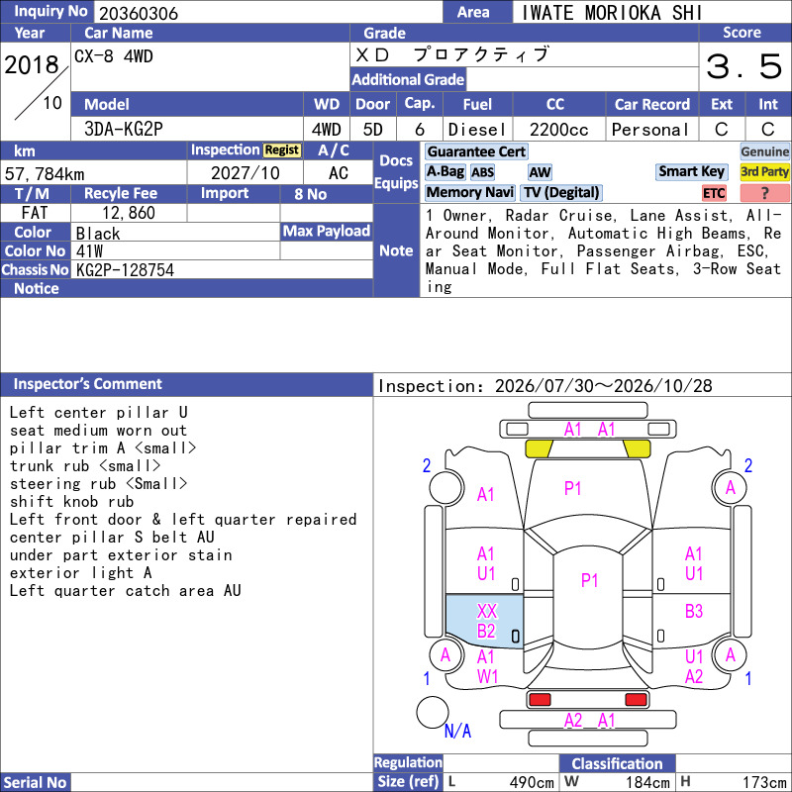
Task: Click recycle fee 12,860
Action: (129, 213)
